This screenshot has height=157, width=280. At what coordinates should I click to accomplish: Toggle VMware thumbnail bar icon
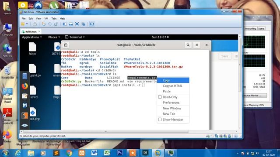[x=71, y=24]
